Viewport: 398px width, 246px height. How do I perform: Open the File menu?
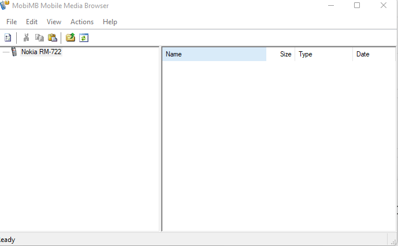[x=12, y=22]
